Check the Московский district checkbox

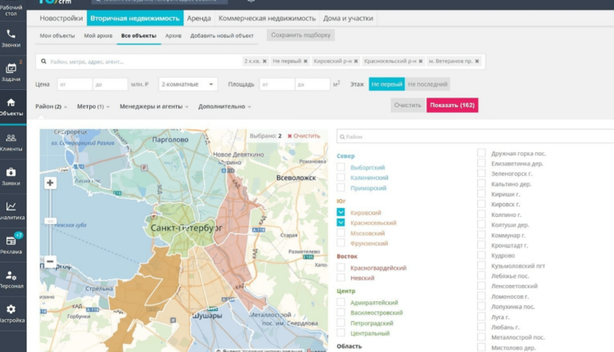(341, 233)
